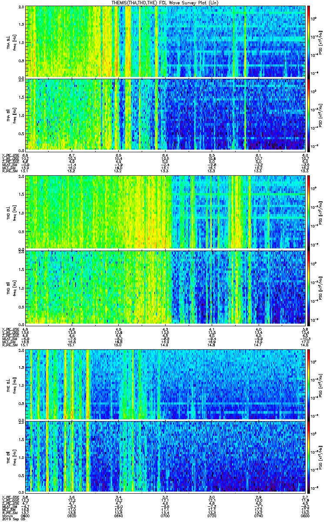Click the '0.5' frequency tick of THE B∥ panel
The height and width of the screenshot is (522, 326).
[x=21, y=475]
